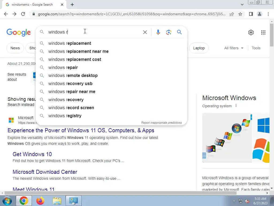Image resolution: width=274 pixels, height=206 pixels.
Task: Switch to the News filter tab
Action: point(15,48)
